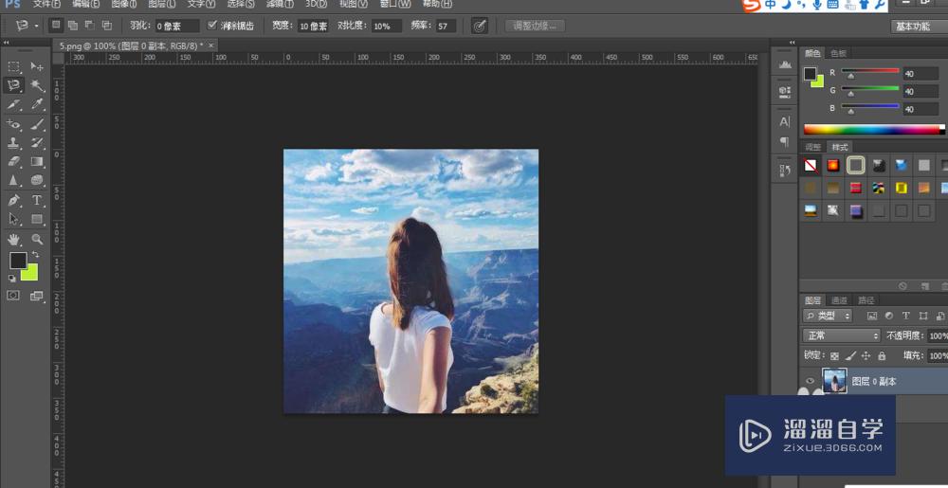
Task: Select the Eyedropper tool
Action: [37, 104]
